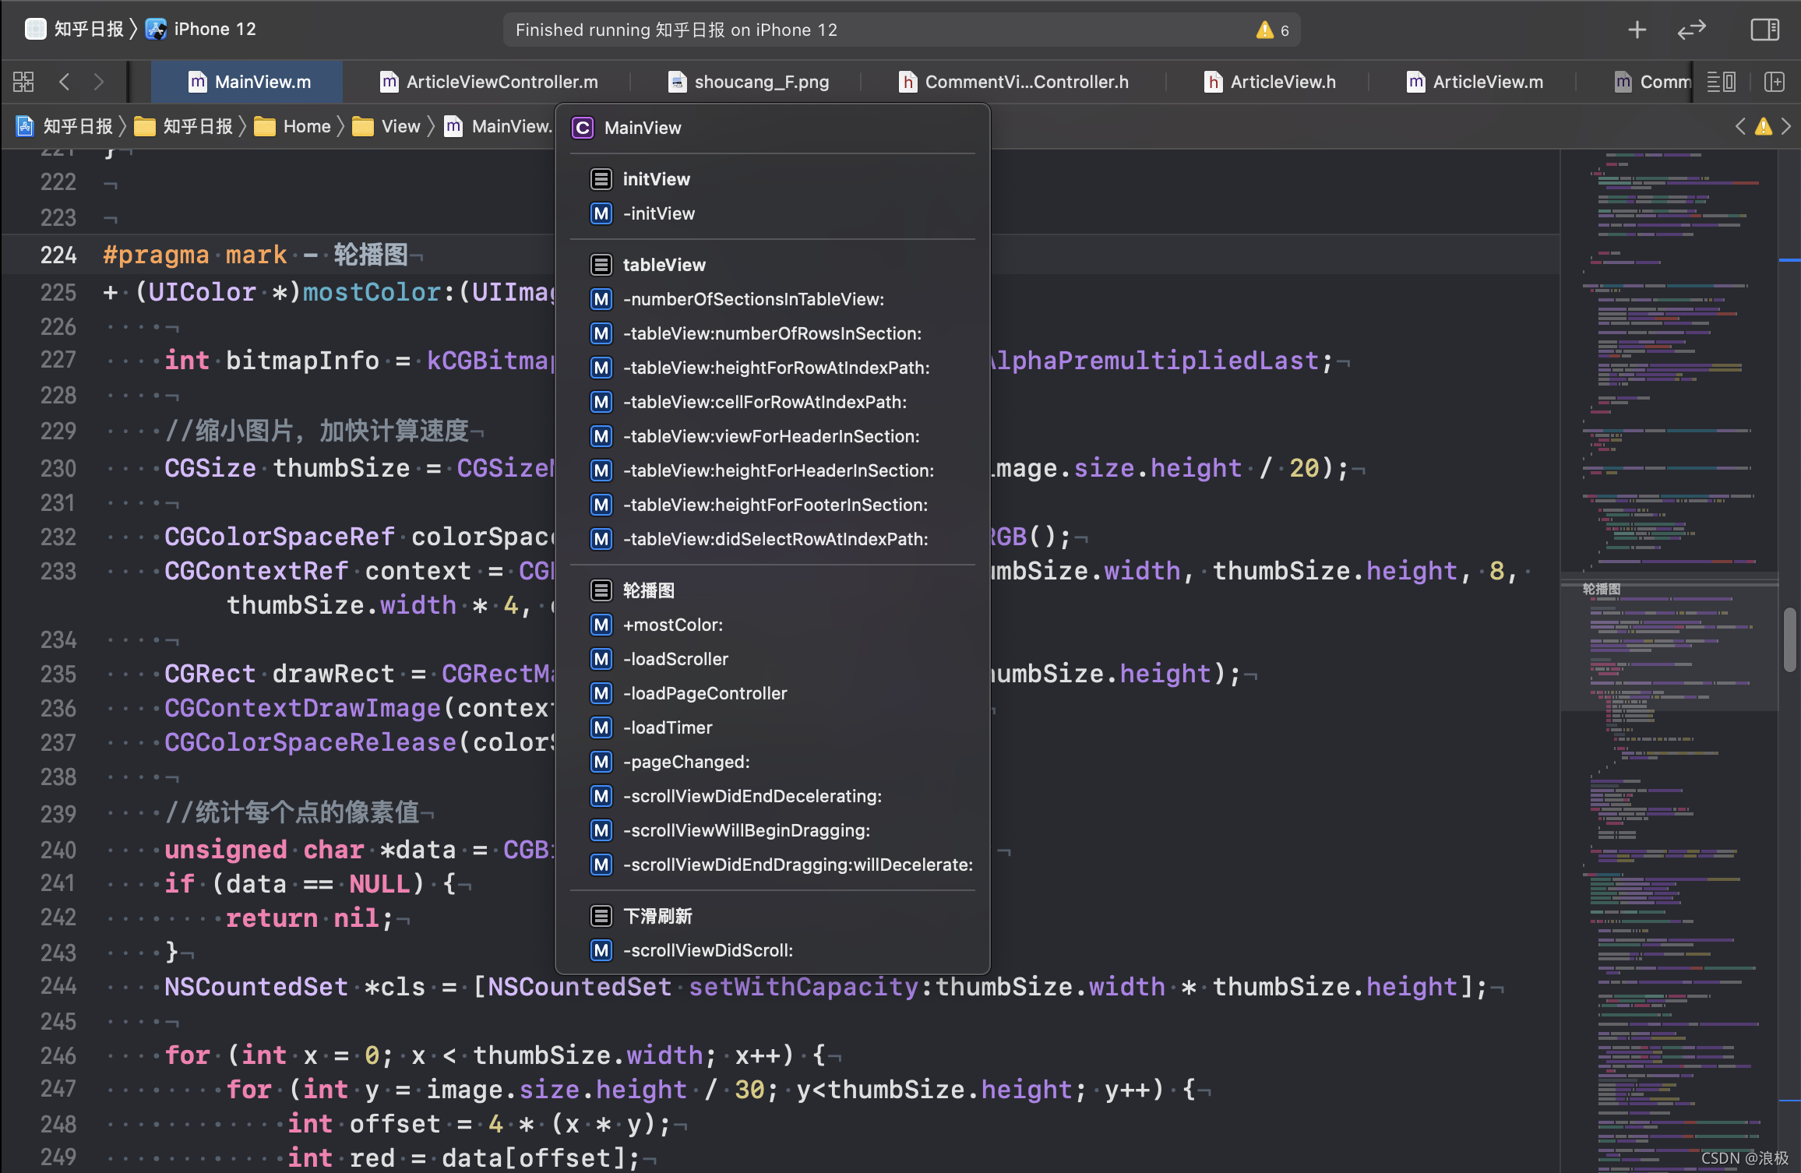The image size is (1801, 1173).
Task: Toggle editor options minimap icon
Action: [1721, 82]
